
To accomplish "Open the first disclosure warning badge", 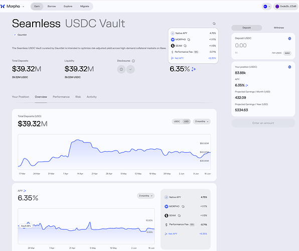I will point(121,69).
